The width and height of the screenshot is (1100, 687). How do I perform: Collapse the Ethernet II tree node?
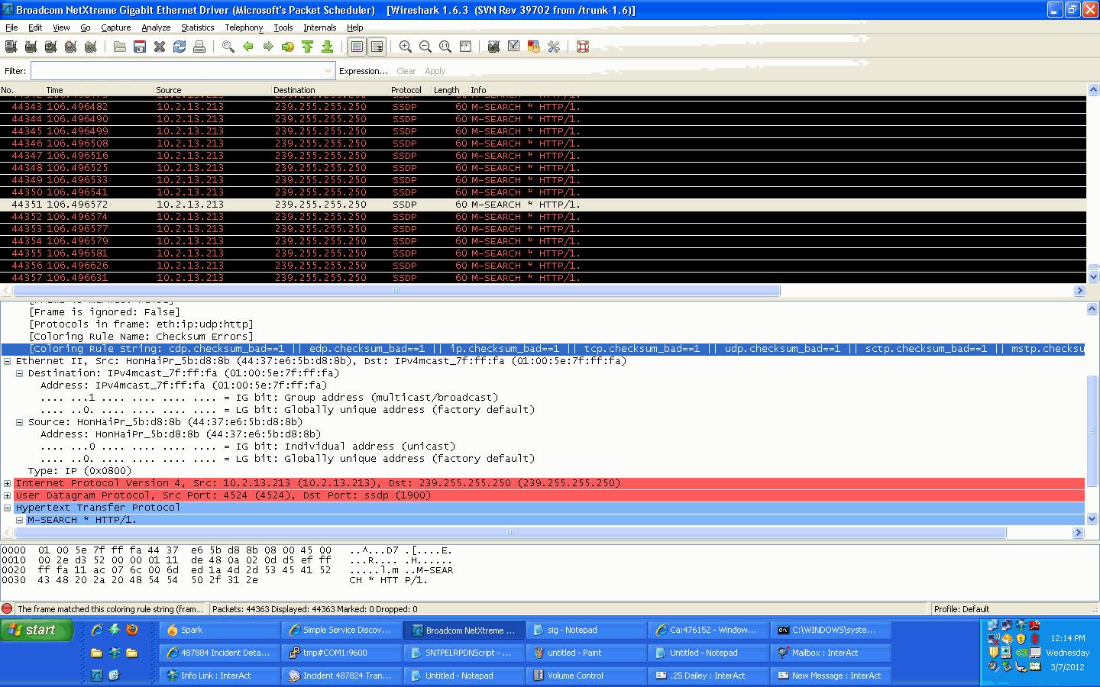pyautogui.click(x=8, y=361)
